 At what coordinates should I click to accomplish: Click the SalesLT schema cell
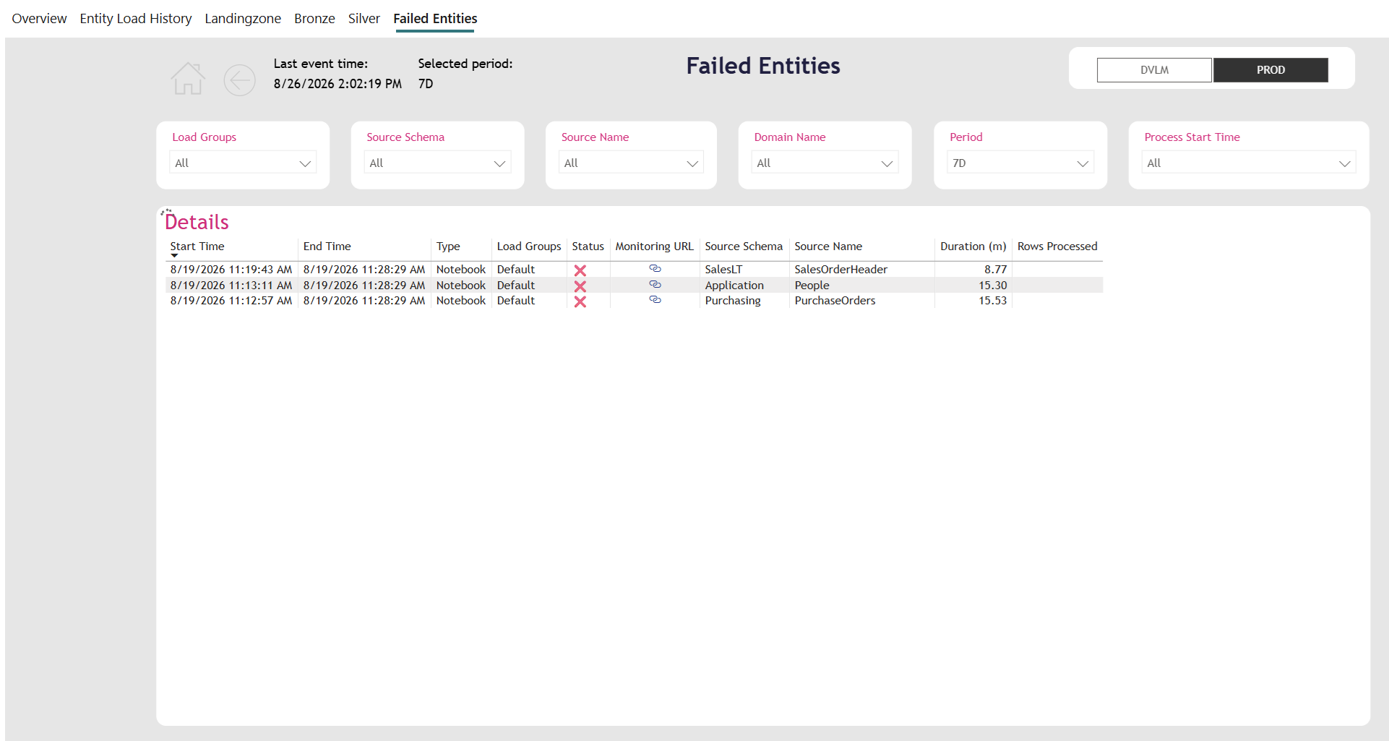(x=723, y=270)
